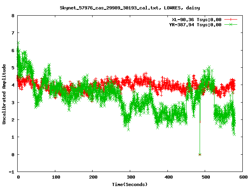Click the y-axis tick label 5
The width and height of the screenshot is (251, 188).
13,68
